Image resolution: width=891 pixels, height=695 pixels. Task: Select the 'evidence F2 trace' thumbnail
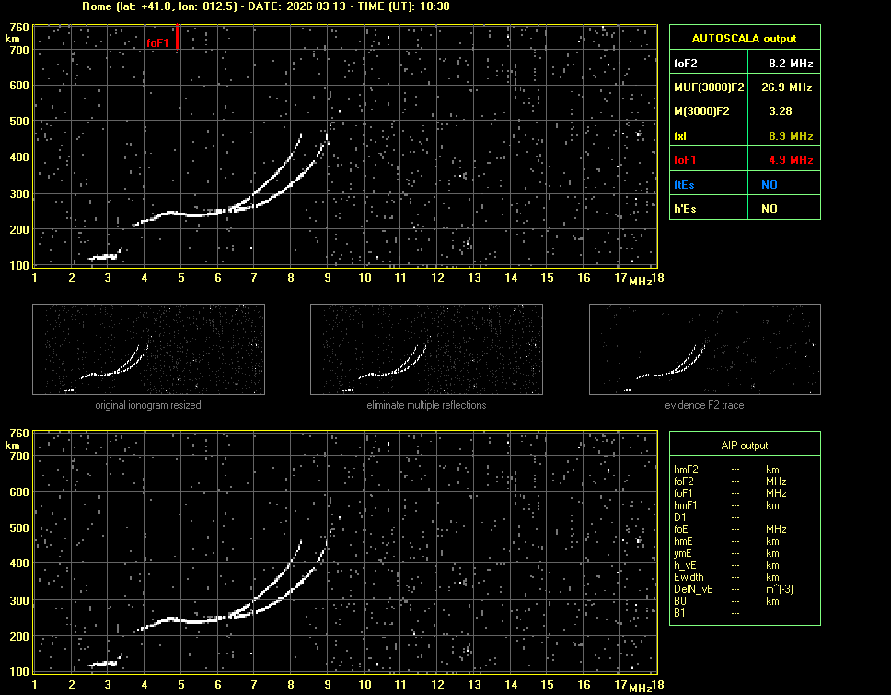[704, 349]
